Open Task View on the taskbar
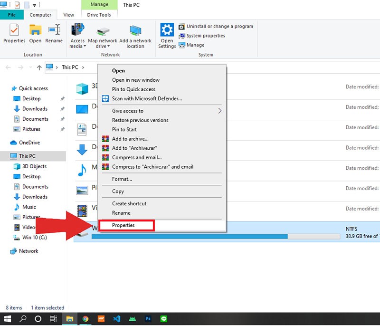 (53, 319)
